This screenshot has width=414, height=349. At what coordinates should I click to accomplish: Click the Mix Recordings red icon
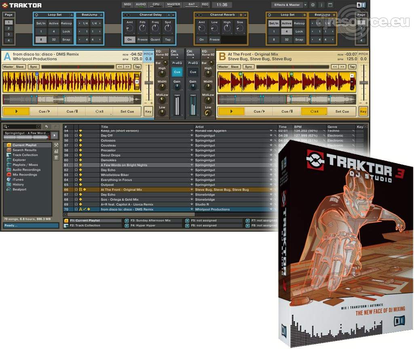[x=9, y=174]
